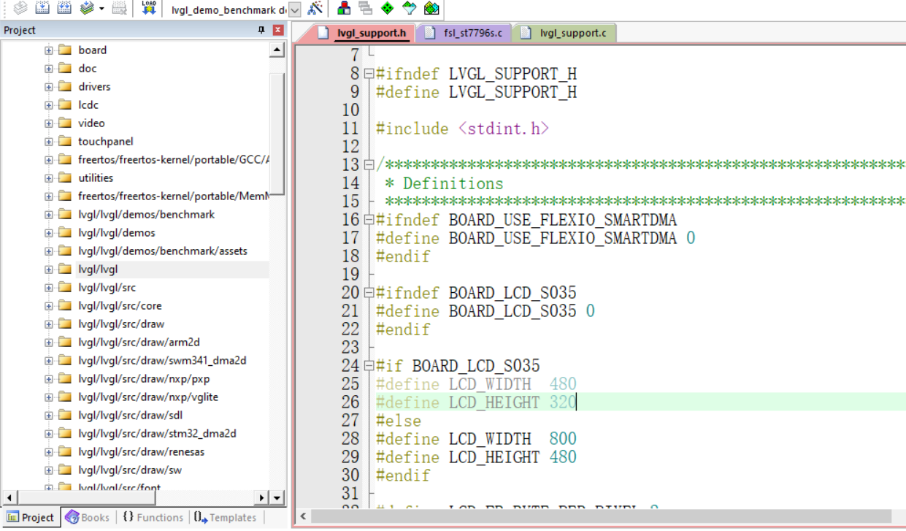The height and width of the screenshot is (531, 906).
Task: Select lvgl/lvgl/src/draw/sw tree item
Action: coord(130,470)
